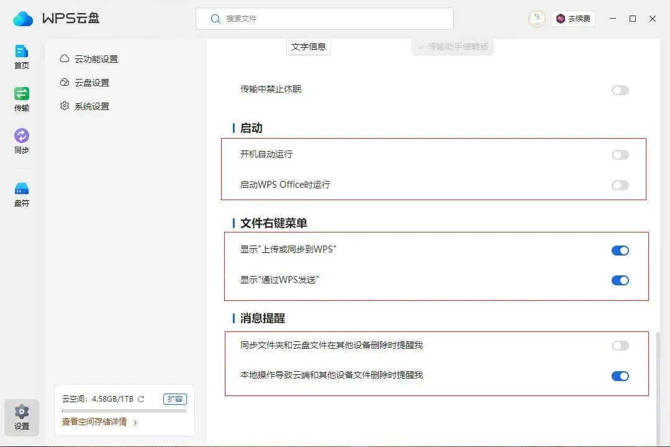The image size is (670, 447).
Task: Open the user avatar profile
Action: [x=536, y=19]
